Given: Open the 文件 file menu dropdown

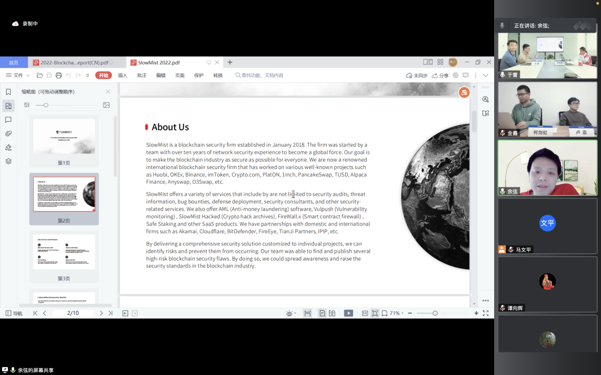Looking at the screenshot, I should (x=18, y=76).
